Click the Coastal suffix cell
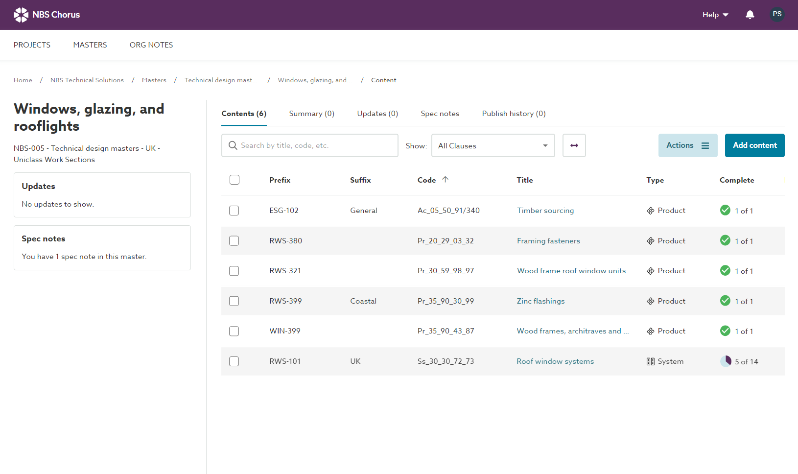The height and width of the screenshot is (474, 798). pyautogui.click(x=363, y=301)
